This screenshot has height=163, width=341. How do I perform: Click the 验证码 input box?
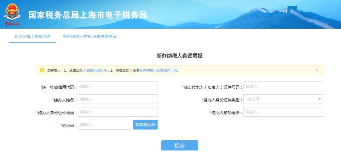click(x=105, y=125)
